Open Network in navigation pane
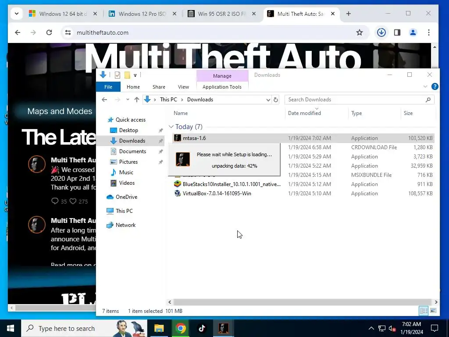Screen dimensions: 449x337 (125, 225)
